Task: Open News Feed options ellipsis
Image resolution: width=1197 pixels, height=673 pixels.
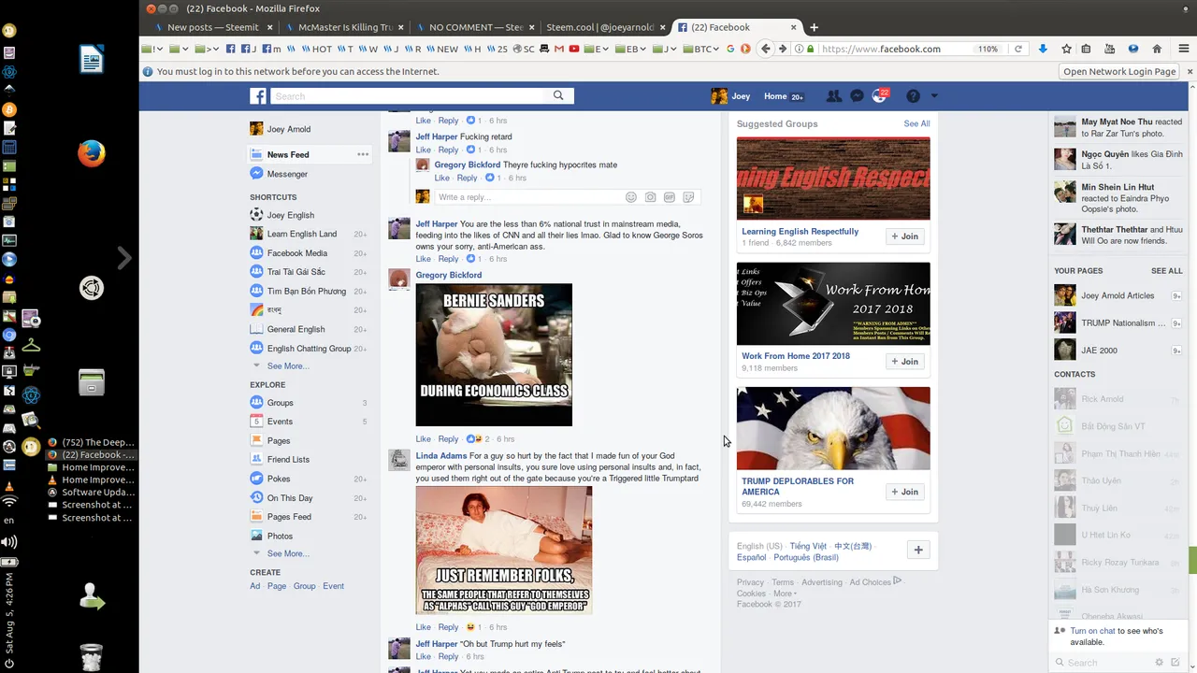Action: [x=363, y=154]
